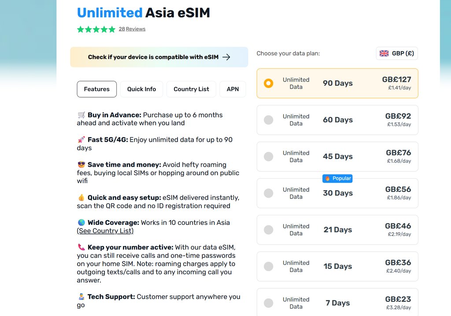Select the 30 Days plan radio button
Screen dimensions: 451x316
(x=268, y=193)
